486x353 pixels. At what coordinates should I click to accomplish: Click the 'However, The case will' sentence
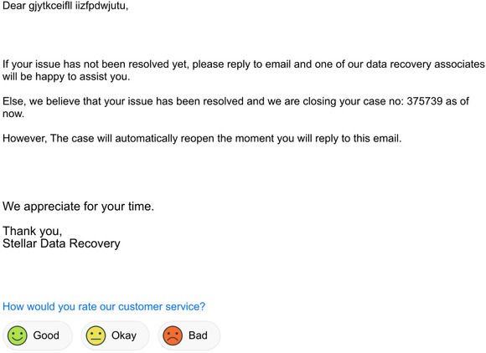202,138
